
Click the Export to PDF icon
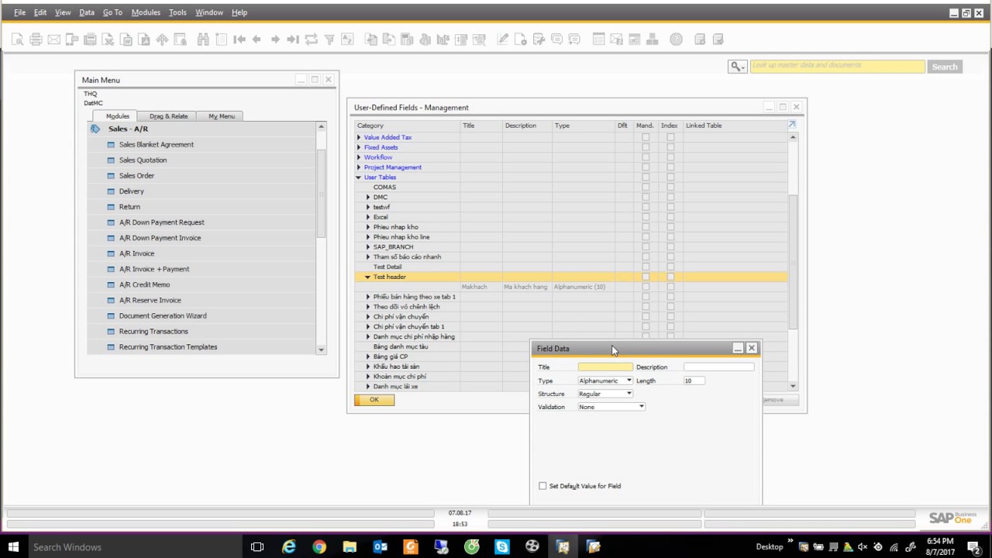(x=144, y=40)
